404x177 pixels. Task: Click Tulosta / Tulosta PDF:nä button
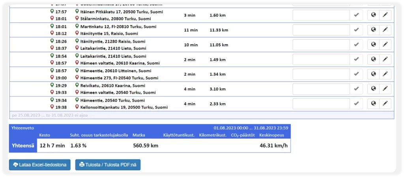coord(108,165)
